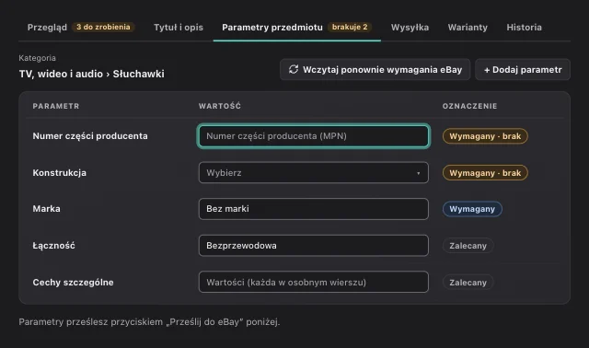Click the Wymagany · brak badge for Konstrukcja
This screenshot has width=589, height=348.
click(x=485, y=173)
